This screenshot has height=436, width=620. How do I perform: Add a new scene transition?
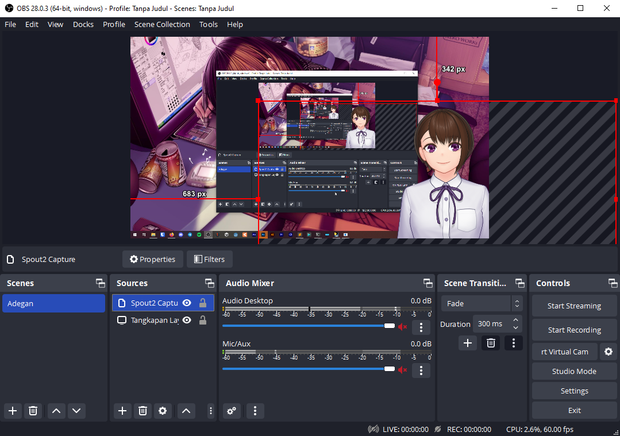pyautogui.click(x=467, y=343)
